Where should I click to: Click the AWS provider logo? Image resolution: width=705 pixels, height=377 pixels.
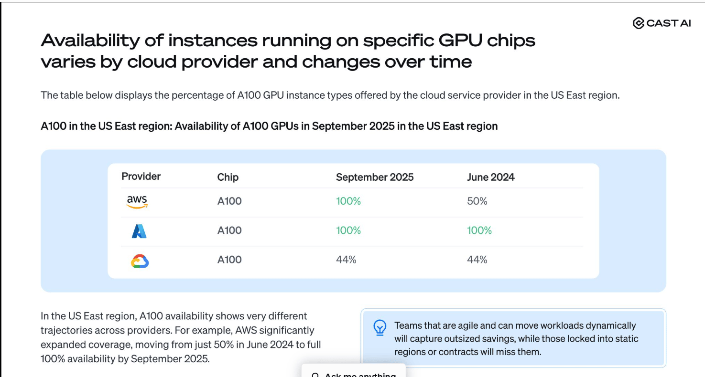point(137,202)
